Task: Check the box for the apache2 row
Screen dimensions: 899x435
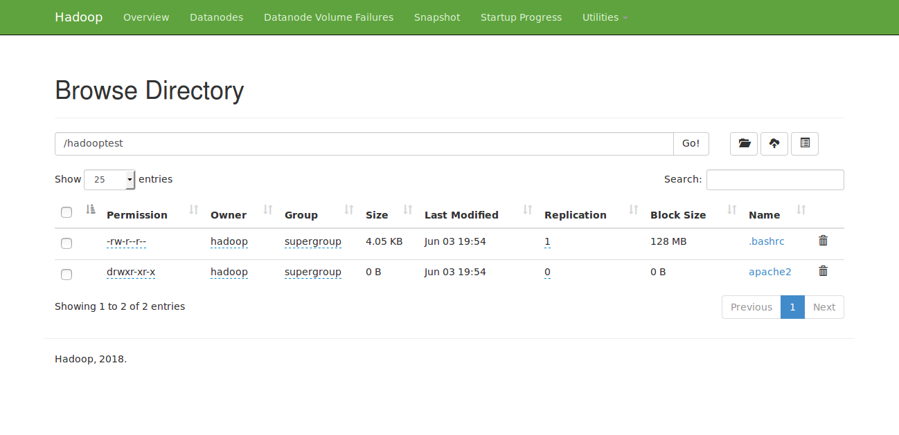Action: point(66,275)
